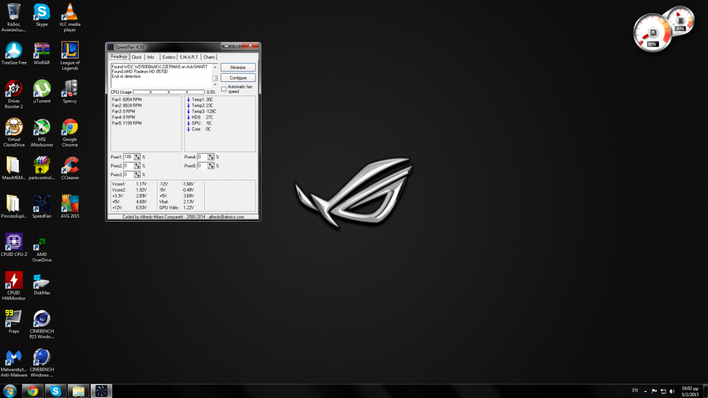Switch to the Readings tab

coord(119,57)
